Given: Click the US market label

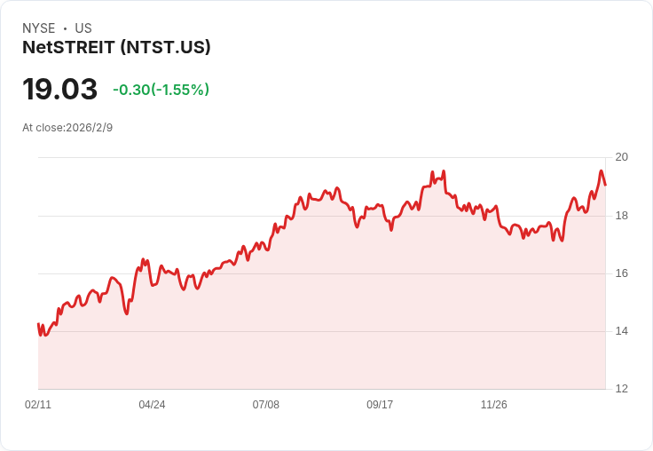Looking at the screenshot, I should [83, 28].
